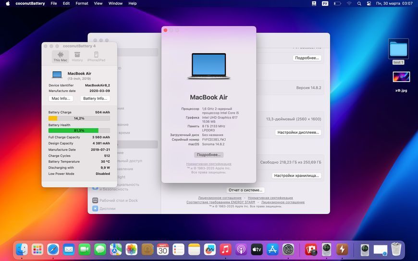Viewport: 418px width, 261px height.
Task: Open FaceTime from the Dock
Action: [x=85, y=249]
